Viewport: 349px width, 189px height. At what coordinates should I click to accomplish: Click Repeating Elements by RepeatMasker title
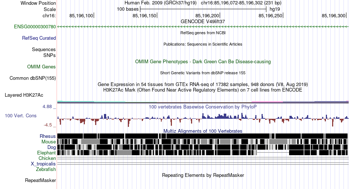203,175
